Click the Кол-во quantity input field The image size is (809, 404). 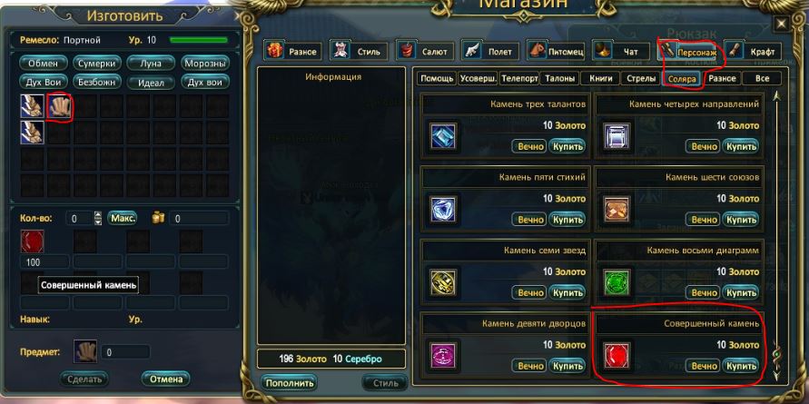[80, 218]
